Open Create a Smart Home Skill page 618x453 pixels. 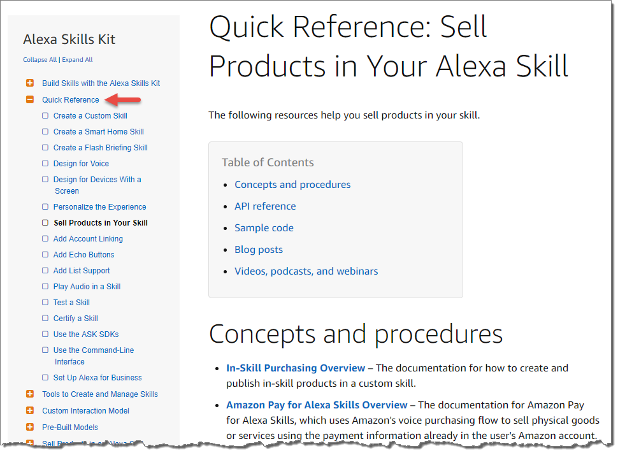coord(98,132)
